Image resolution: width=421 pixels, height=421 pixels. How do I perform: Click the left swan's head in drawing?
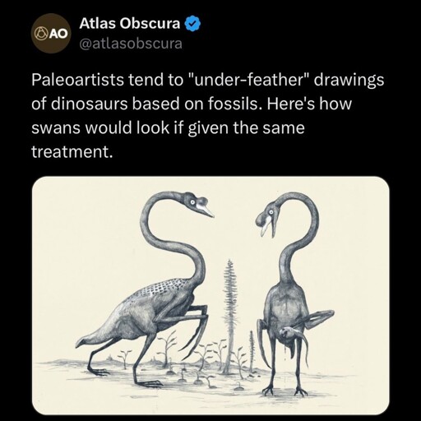[x=197, y=205]
